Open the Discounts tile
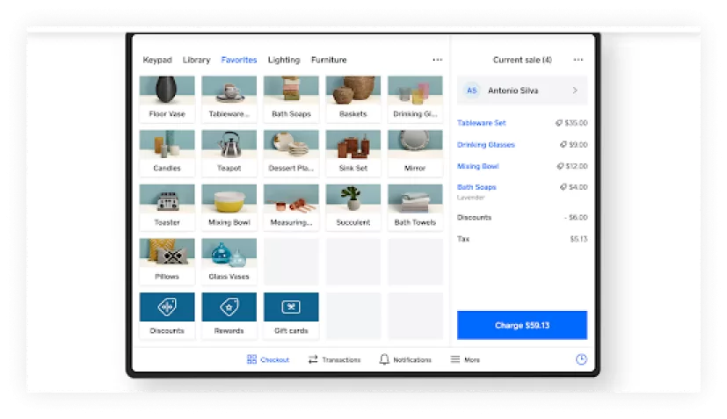Screen dimensions: 727x419 (167, 314)
